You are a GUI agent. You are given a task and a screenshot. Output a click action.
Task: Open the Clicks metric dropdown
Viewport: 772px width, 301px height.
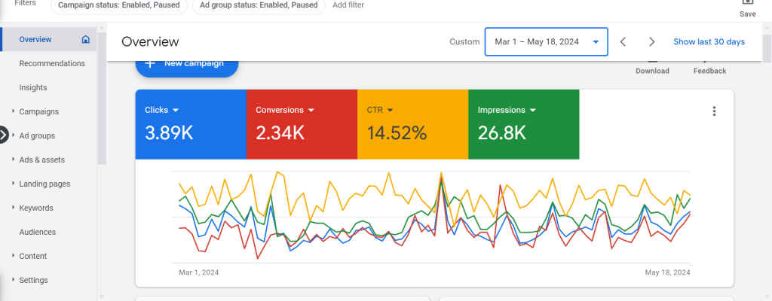tap(176, 110)
